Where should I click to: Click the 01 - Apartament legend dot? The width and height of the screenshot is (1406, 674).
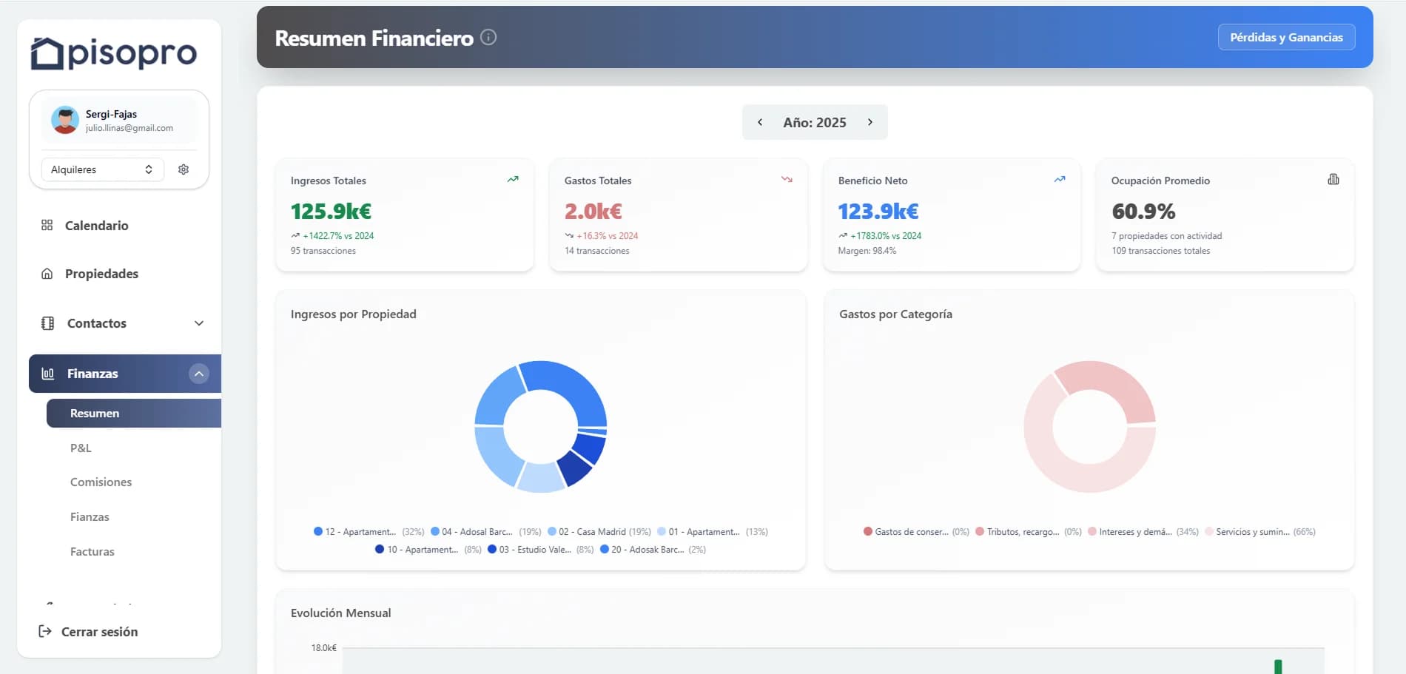click(662, 531)
